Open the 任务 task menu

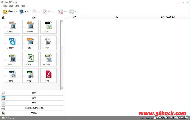5,6
